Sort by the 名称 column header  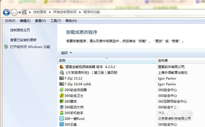coord(107,61)
